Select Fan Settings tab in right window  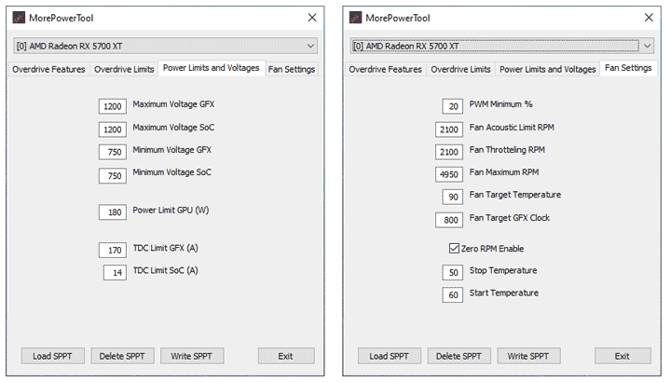click(628, 68)
